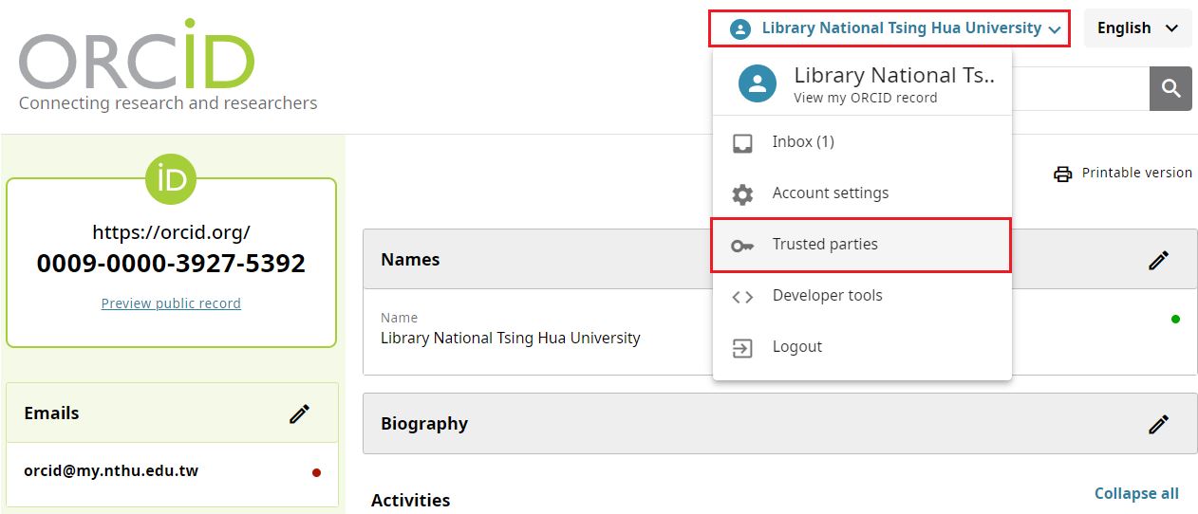Click the search magnifier button
Image resolution: width=1198 pixels, height=514 pixels.
click(1170, 88)
